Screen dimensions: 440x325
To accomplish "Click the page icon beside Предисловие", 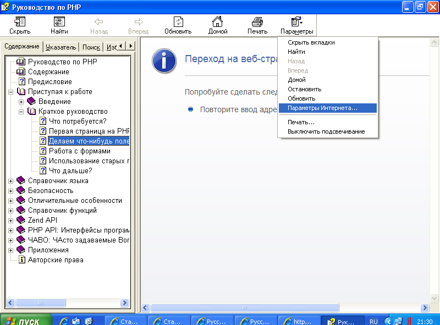I will 22,81.
